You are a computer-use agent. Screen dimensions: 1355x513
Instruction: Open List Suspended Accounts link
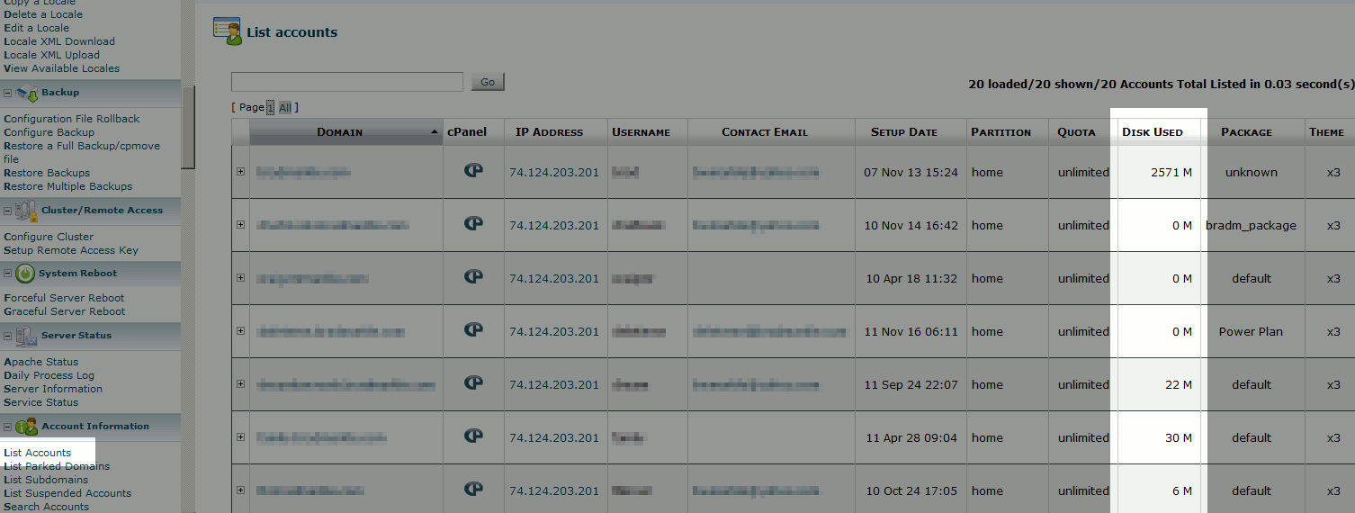[67, 493]
